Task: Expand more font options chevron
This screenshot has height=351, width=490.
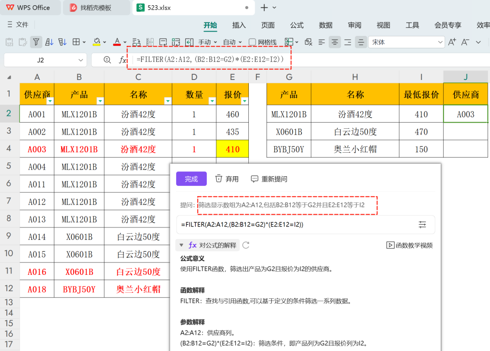Action: [478, 42]
